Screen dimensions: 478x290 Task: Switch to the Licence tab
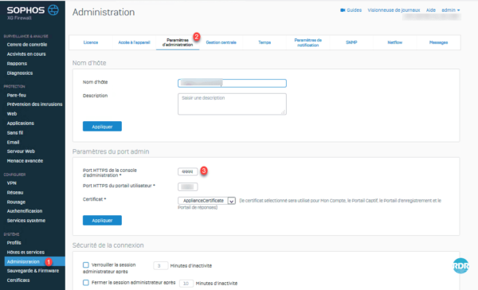91,42
